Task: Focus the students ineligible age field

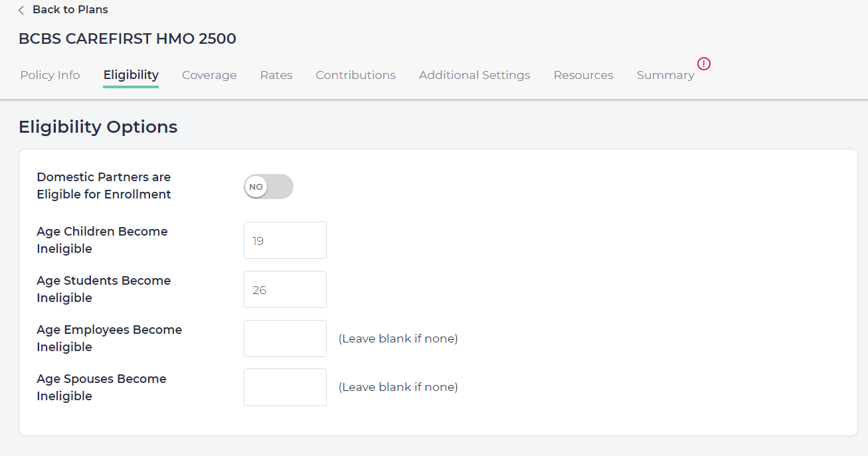Action: click(x=285, y=289)
